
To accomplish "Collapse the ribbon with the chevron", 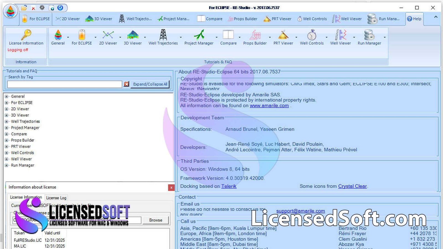I will 436,17.
